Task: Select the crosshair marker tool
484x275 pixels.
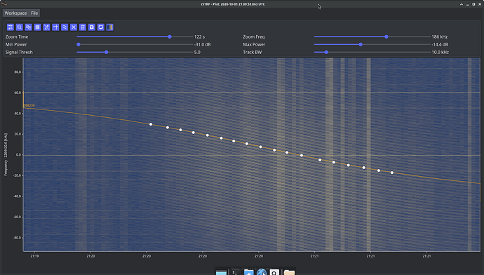Action: point(55,27)
